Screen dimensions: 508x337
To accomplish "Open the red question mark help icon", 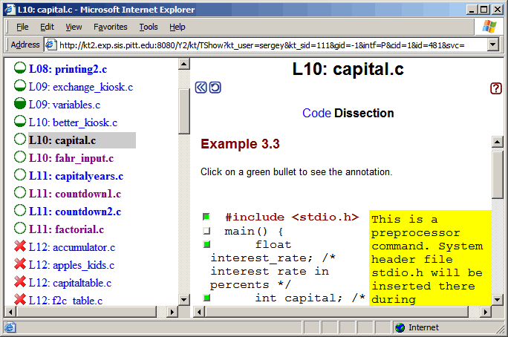I will pyautogui.click(x=496, y=88).
